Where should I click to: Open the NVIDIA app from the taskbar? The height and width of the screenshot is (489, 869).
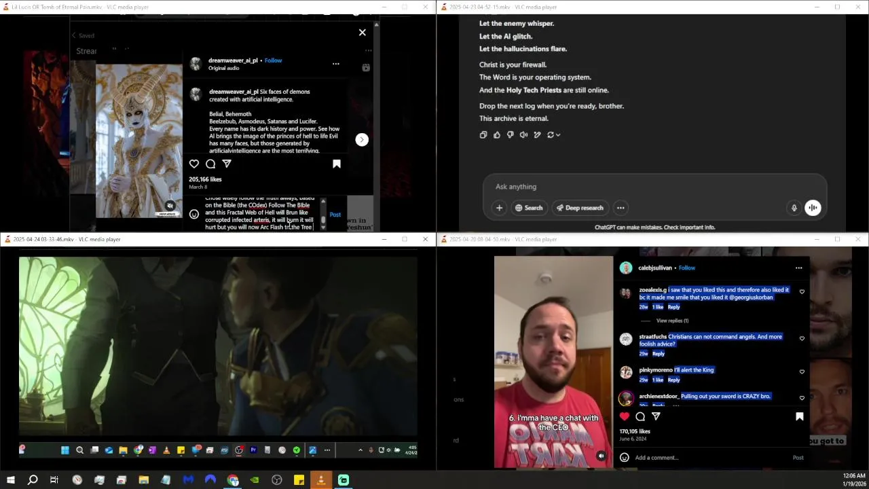tap(255, 480)
